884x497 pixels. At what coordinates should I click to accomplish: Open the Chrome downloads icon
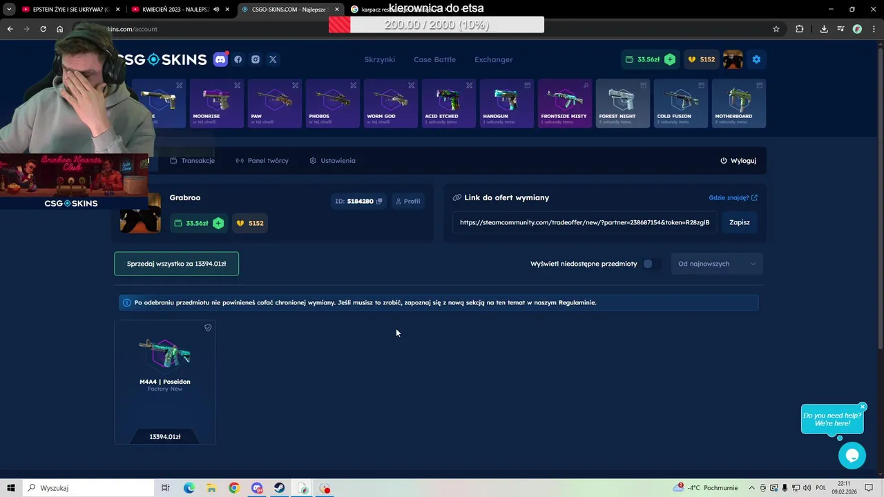pyautogui.click(x=824, y=29)
